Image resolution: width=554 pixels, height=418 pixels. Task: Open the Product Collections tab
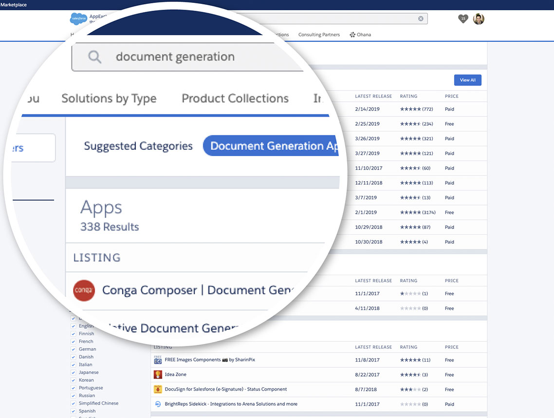tap(235, 98)
